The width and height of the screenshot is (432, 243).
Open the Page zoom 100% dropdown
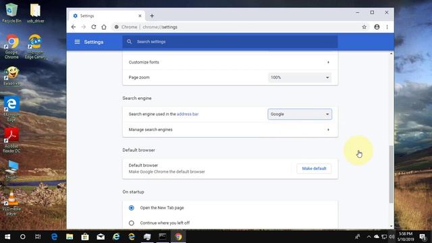(300, 78)
